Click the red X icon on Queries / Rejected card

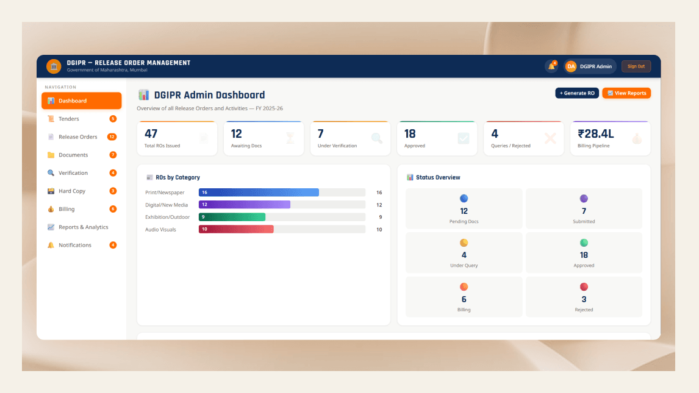click(x=550, y=138)
